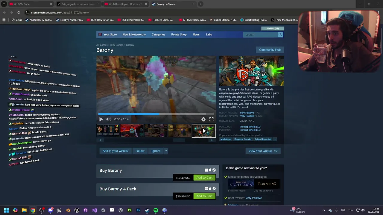The height and width of the screenshot is (215, 383).
Task: Switch to the Este juego de terror tab
Action: point(78,4)
